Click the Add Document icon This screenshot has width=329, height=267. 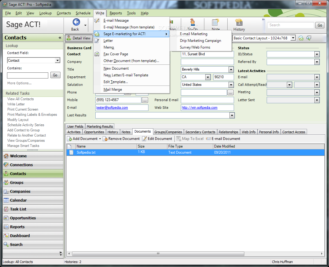69,139
